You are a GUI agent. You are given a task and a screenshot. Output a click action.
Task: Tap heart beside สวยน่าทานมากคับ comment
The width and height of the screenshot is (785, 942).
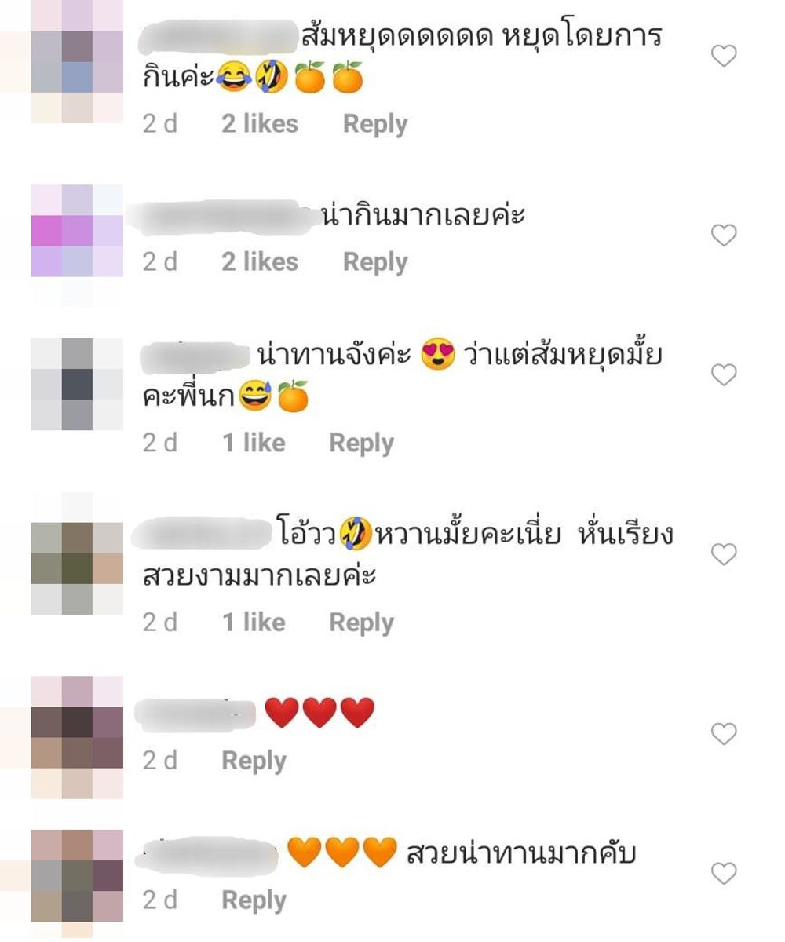pos(723,873)
